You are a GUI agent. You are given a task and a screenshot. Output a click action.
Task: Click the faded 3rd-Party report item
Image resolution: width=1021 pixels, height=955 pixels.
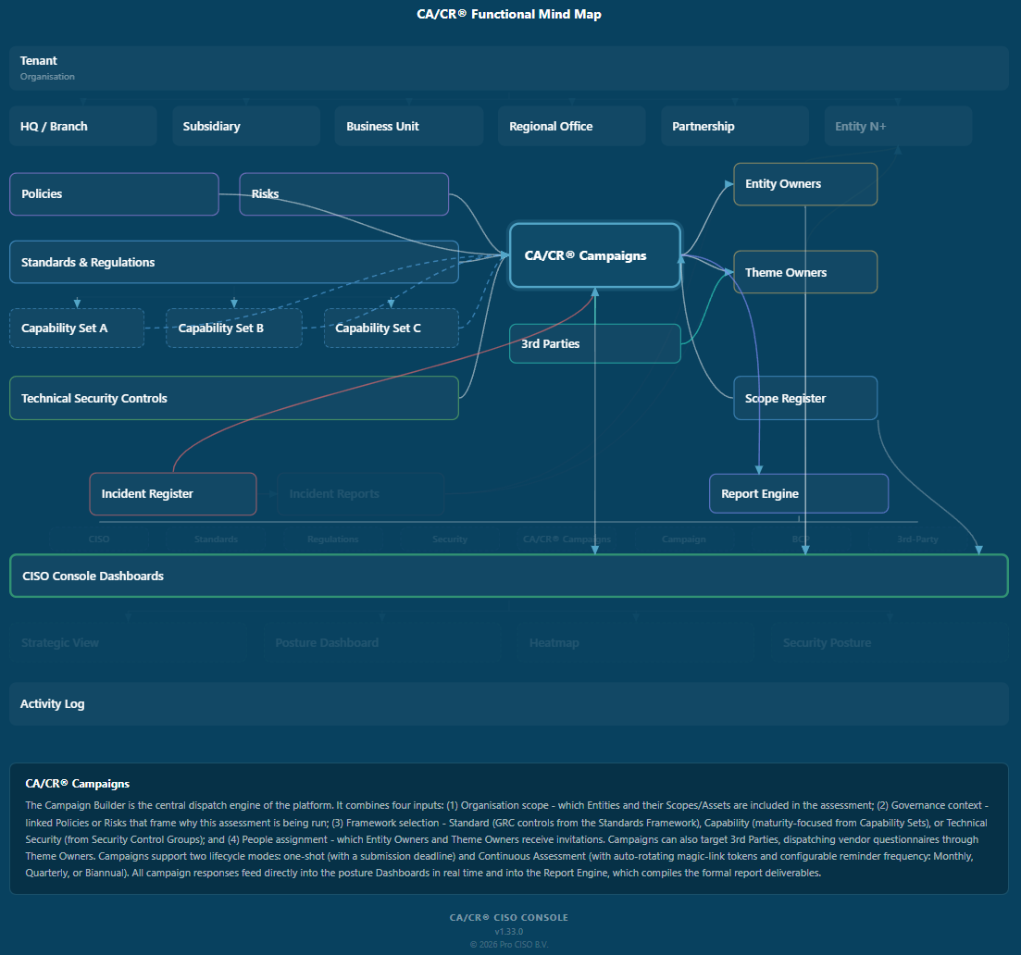coord(917,539)
